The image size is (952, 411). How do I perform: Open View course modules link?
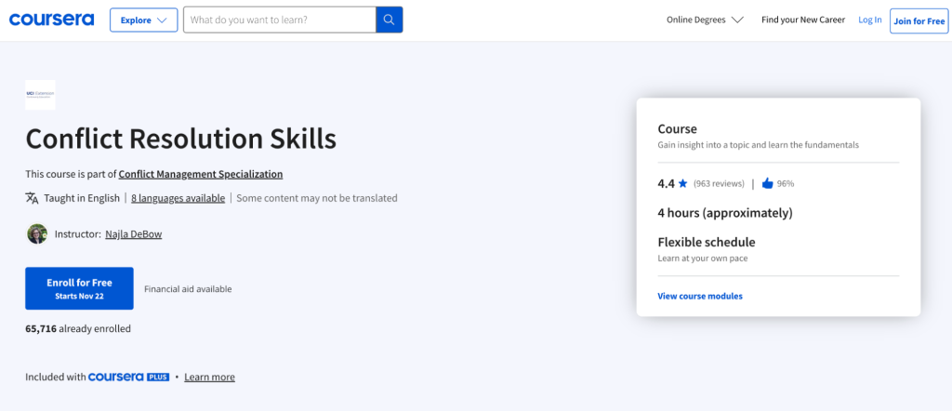[x=700, y=297]
